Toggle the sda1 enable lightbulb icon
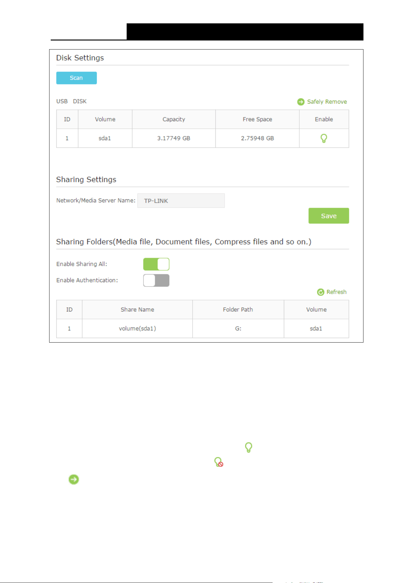The width and height of the screenshot is (412, 583). [324, 138]
